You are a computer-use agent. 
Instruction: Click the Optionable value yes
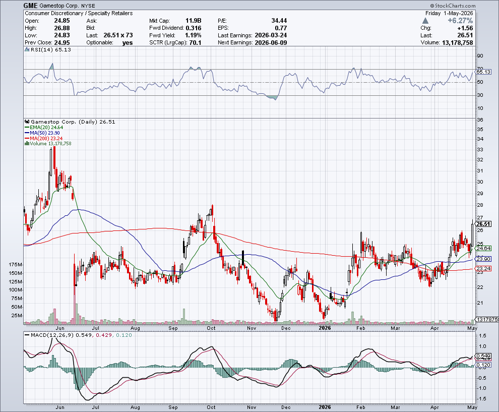tap(128, 43)
